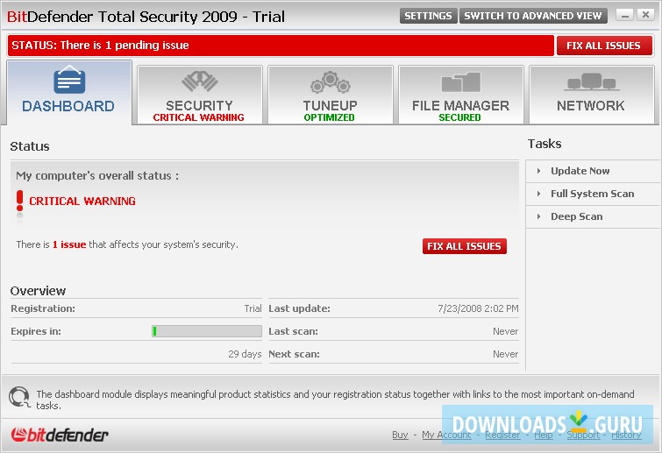Switch to the SECURITY tab label
This screenshot has width=662, height=453.
(199, 105)
